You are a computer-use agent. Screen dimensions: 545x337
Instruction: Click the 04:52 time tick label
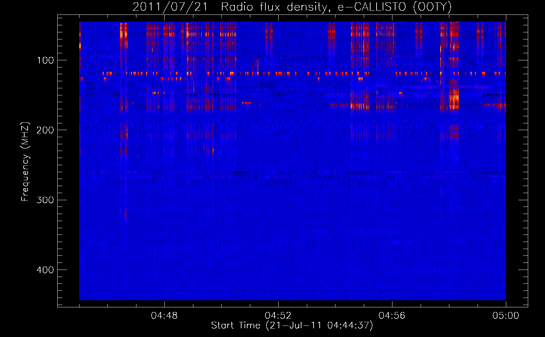(x=278, y=316)
